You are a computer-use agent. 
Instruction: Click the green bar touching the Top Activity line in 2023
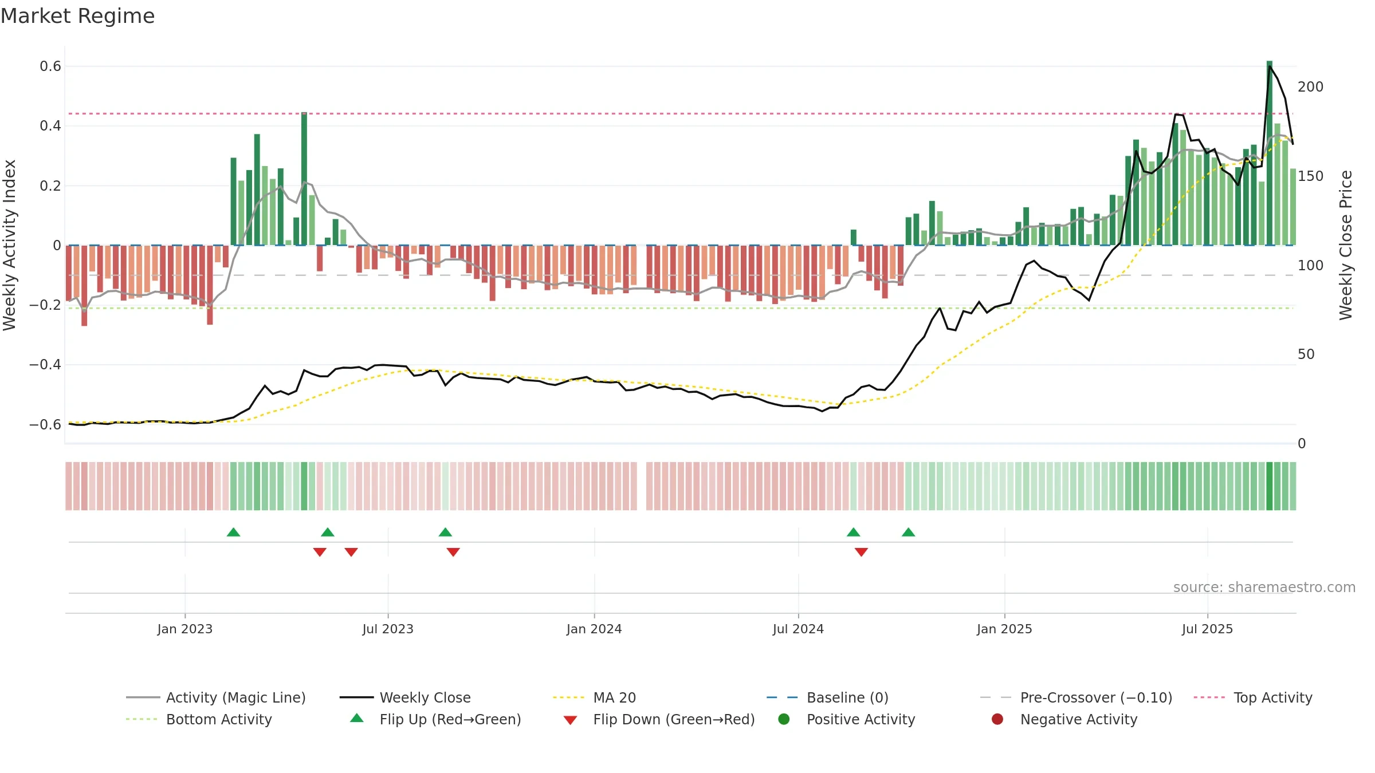point(304,179)
